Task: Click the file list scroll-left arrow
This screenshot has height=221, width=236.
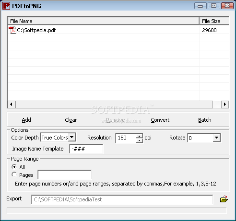Action: click(12, 105)
